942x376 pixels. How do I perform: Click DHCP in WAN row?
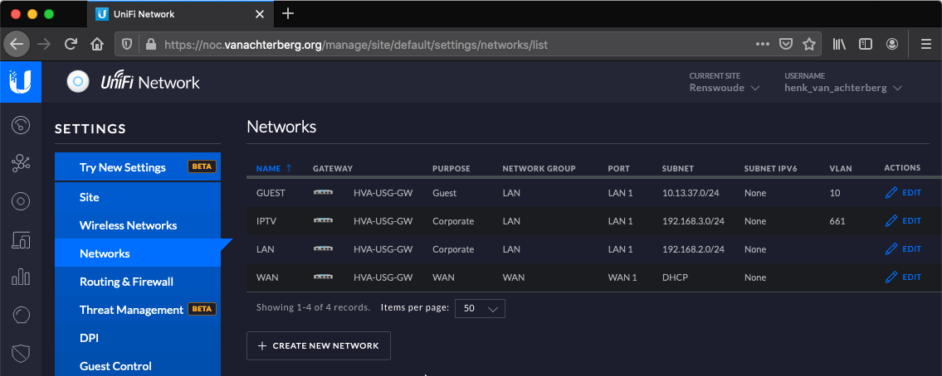[x=676, y=277]
